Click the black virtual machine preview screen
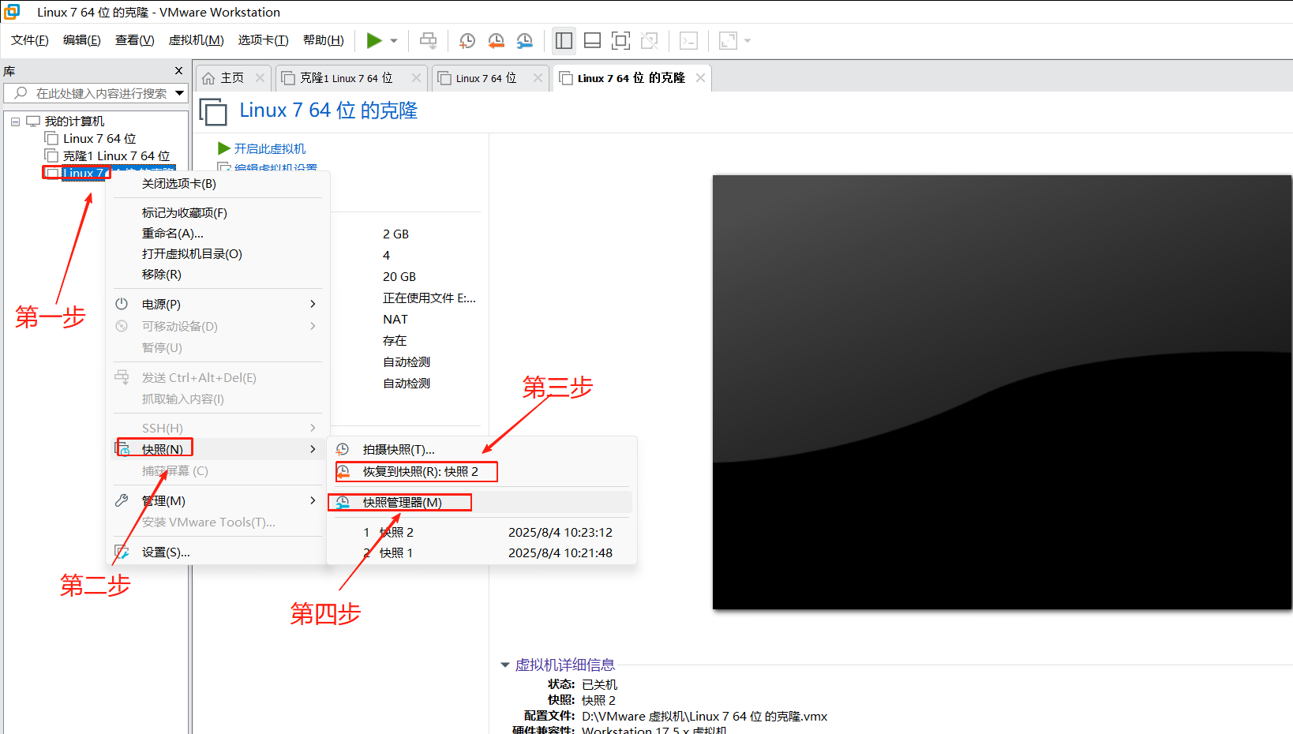 coord(1002,392)
